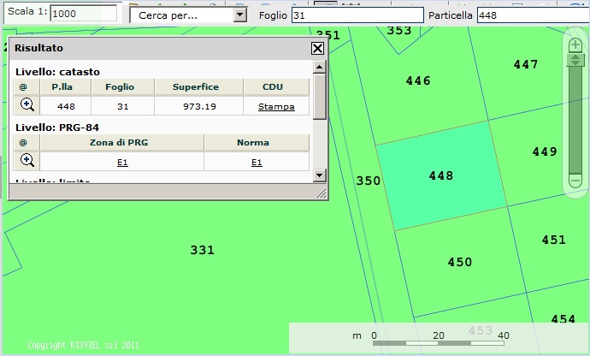
Task: Zoom to parcel 448 in catasto row
Action: pos(27,105)
